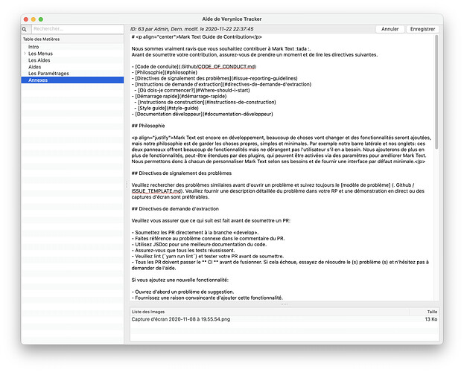The width and height of the screenshot is (464, 372).
Task: Click the ISSUE_TEMPLATE.md text in editor
Action: [x=156, y=191]
